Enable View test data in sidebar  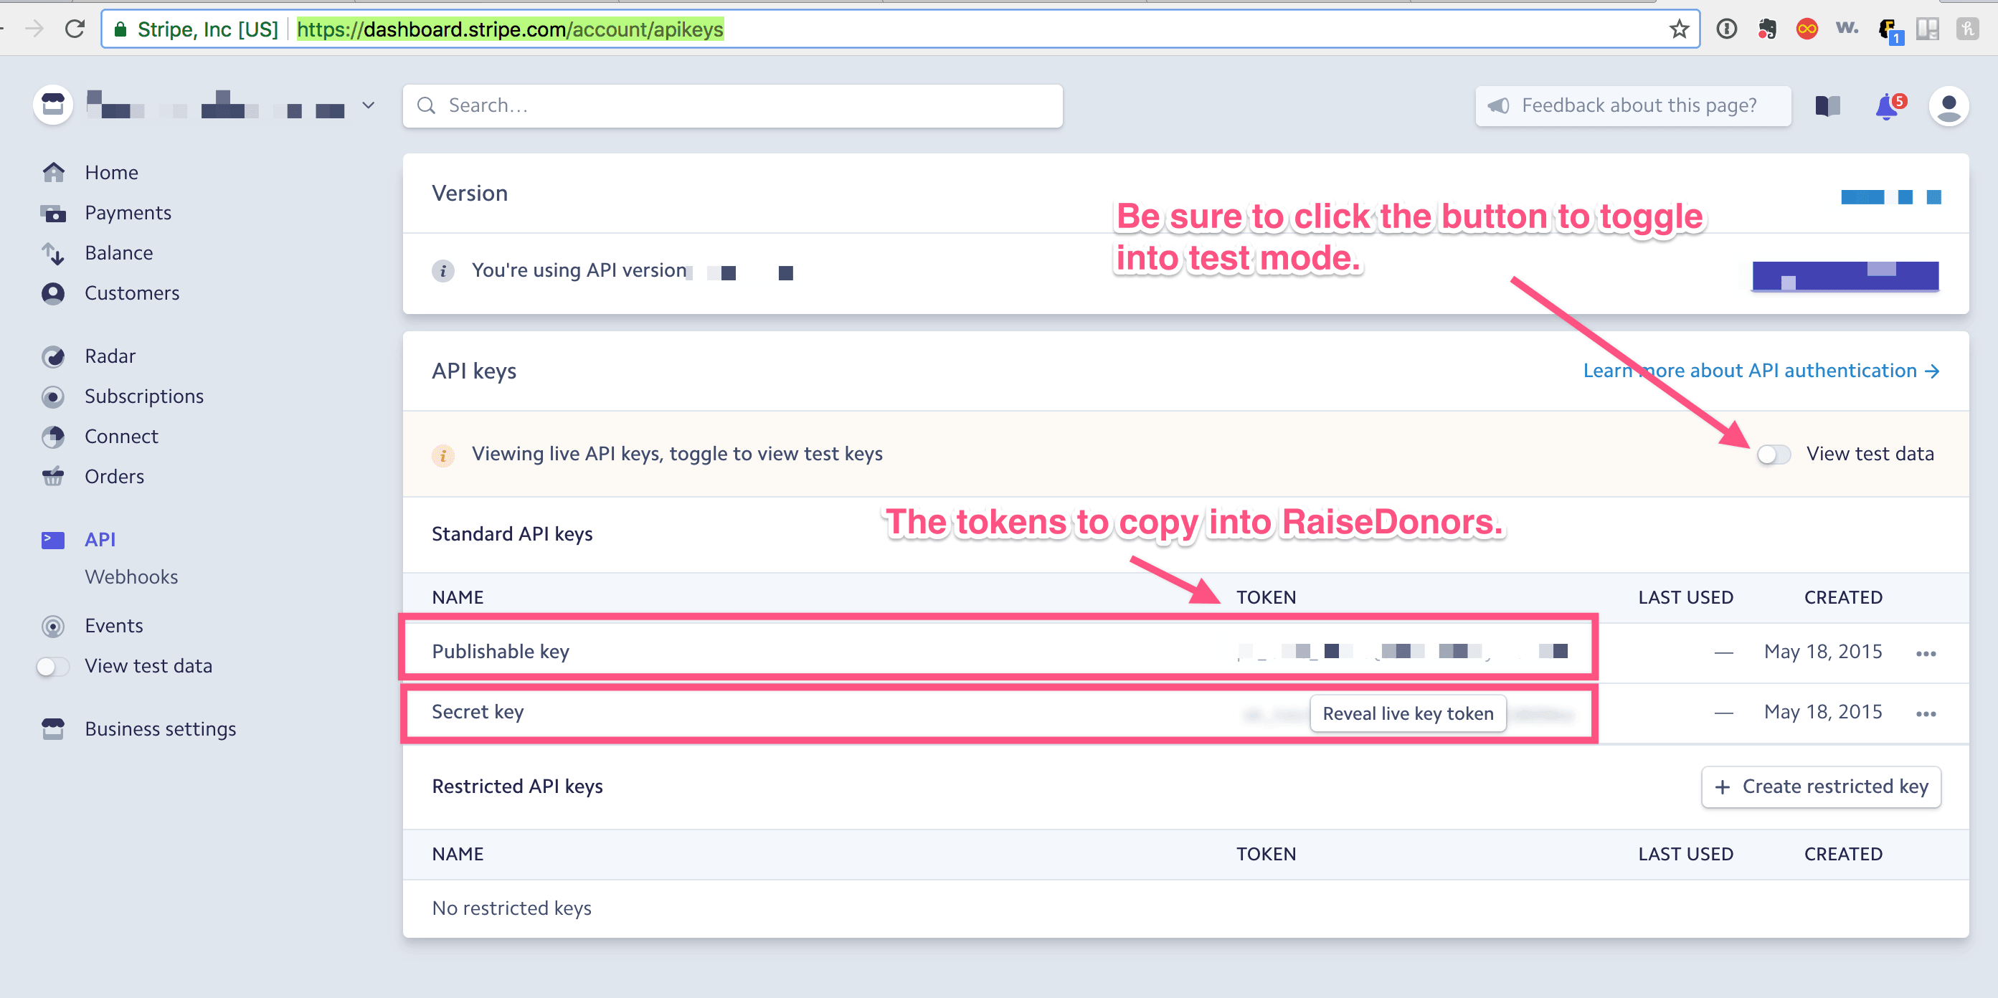53,666
